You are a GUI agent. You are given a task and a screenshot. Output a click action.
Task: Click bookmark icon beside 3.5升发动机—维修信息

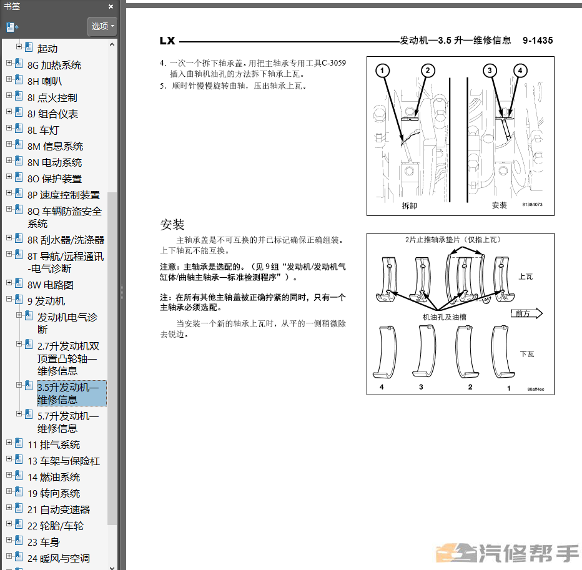(29, 386)
